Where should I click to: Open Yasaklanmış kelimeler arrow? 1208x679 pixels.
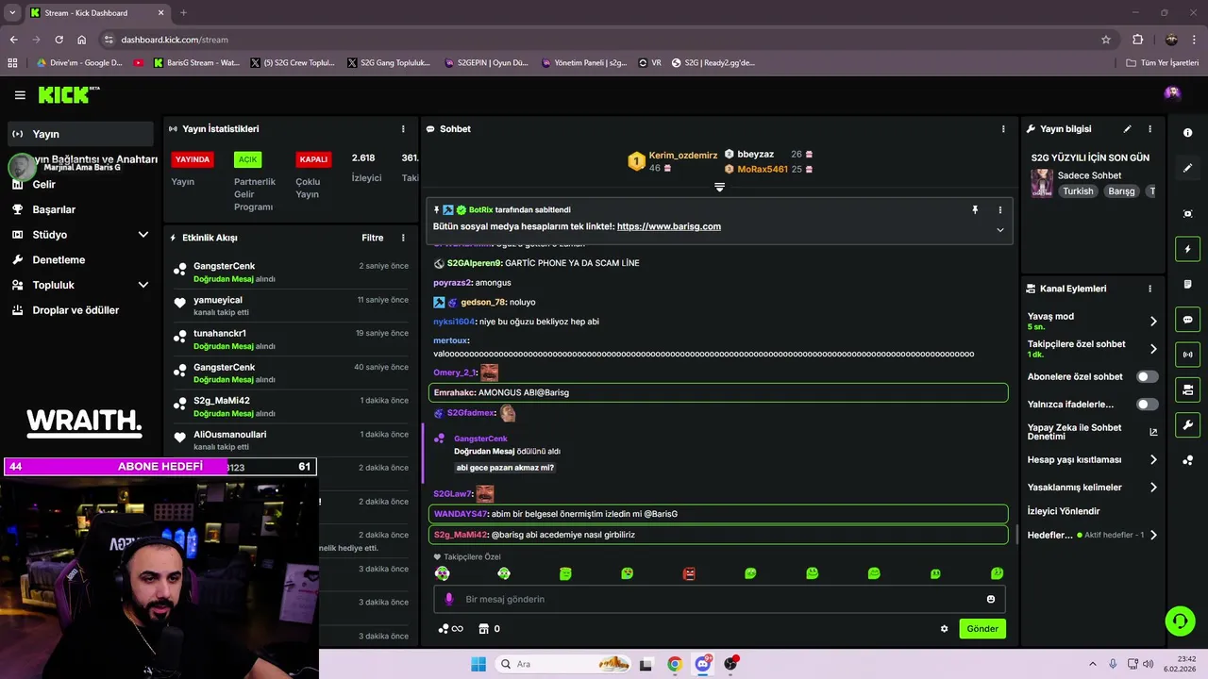click(1153, 488)
